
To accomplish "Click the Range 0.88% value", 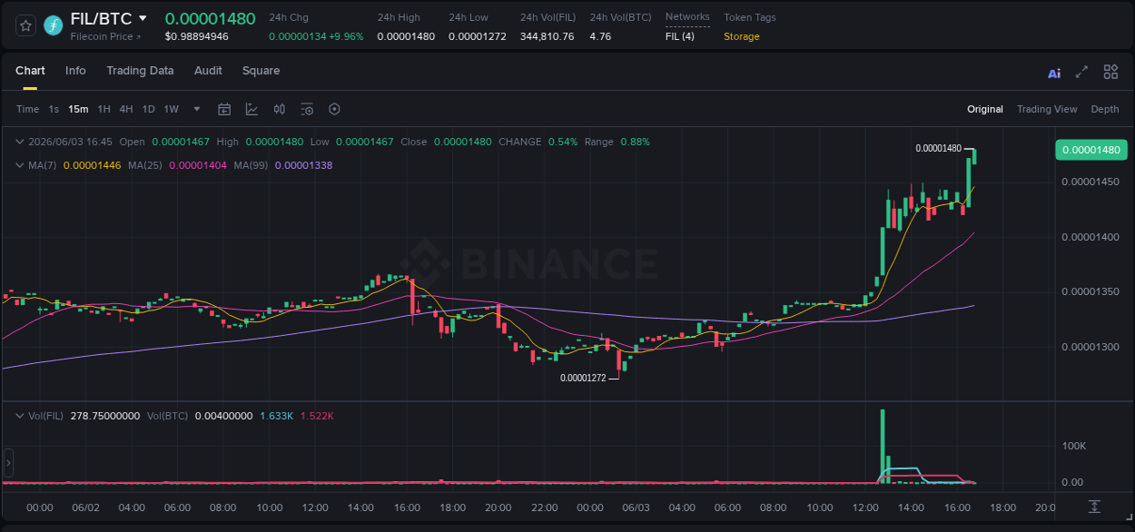I will coord(635,142).
